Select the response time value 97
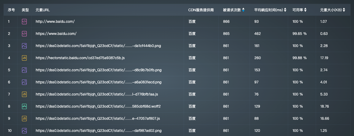This screenshot has width=354, height=136. click(256, 82)
